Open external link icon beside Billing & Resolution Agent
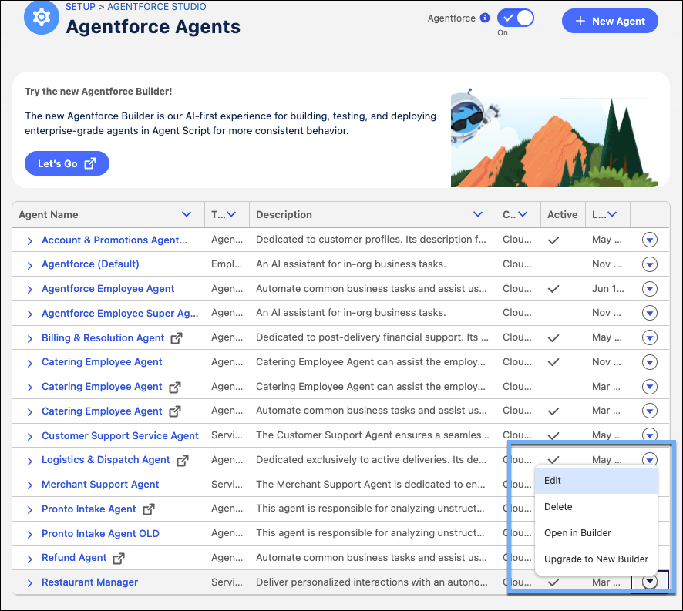The height and width of the screenshot is (611, 683). click(177, 338)
